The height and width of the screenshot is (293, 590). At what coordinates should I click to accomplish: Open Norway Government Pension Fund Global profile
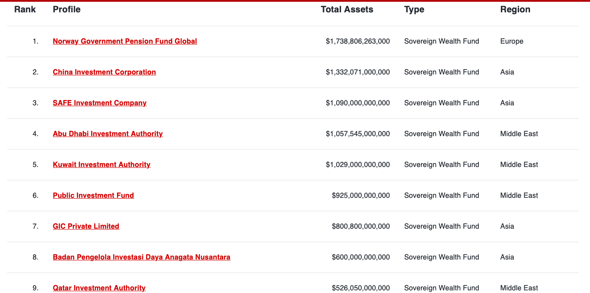coord(125,41)
